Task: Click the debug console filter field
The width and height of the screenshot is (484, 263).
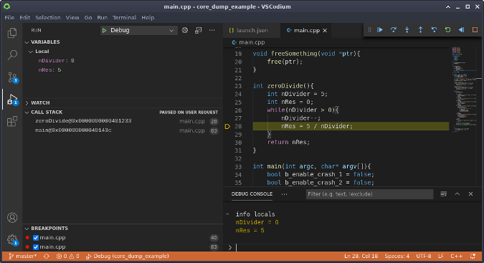Action: tap(369, 194)
